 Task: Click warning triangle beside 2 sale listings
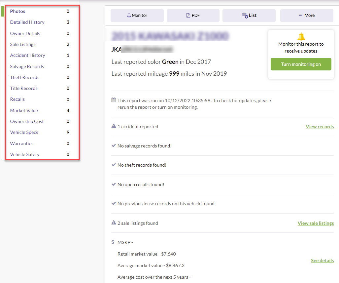pyautogui.click(x=114, y=222)
